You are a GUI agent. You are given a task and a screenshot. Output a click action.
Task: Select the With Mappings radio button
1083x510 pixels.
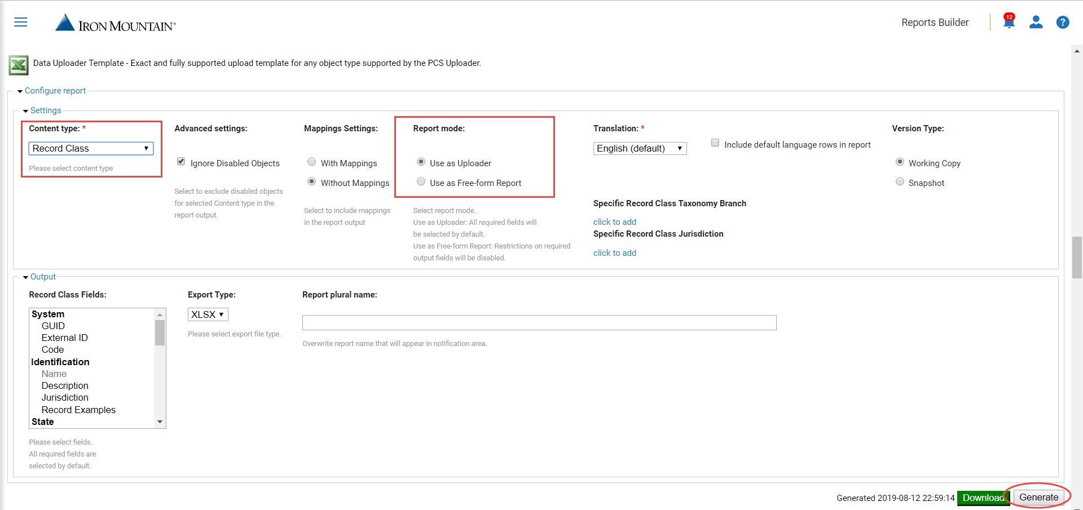311,162
